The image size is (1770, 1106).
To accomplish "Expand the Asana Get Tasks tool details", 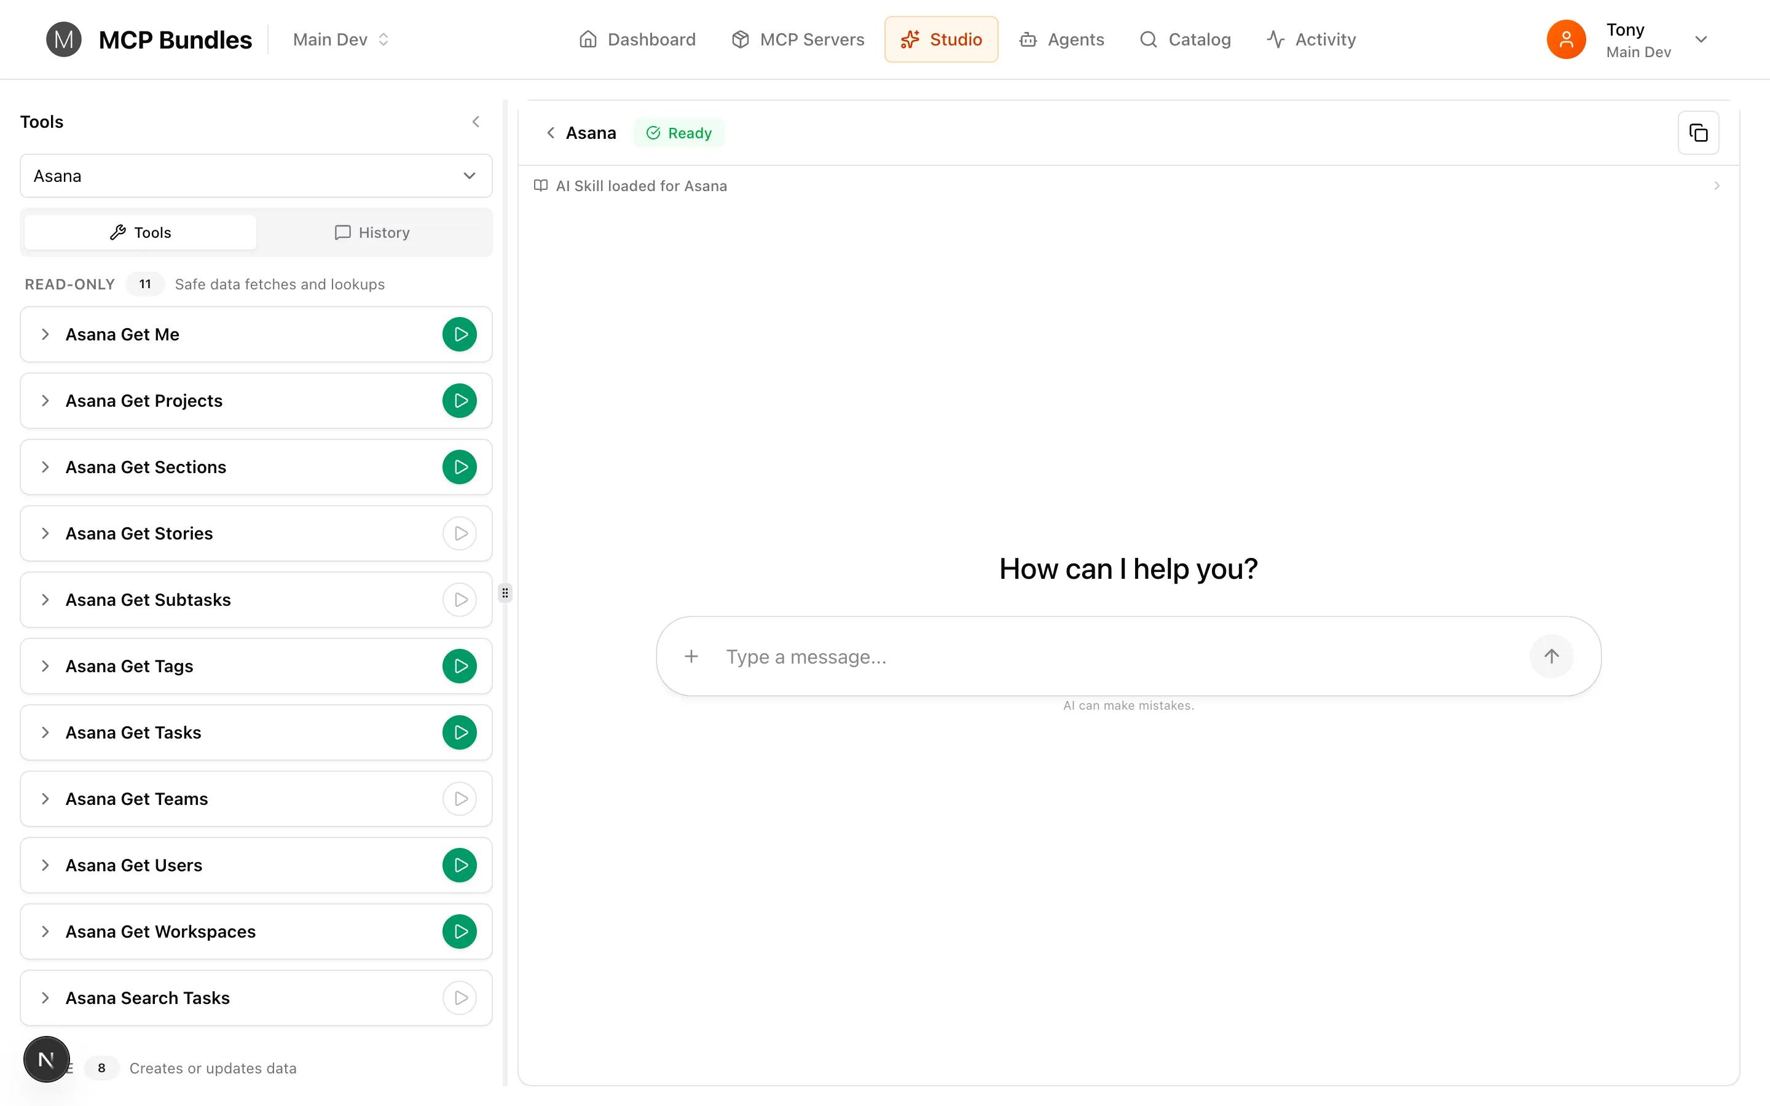I will [45, 732].
